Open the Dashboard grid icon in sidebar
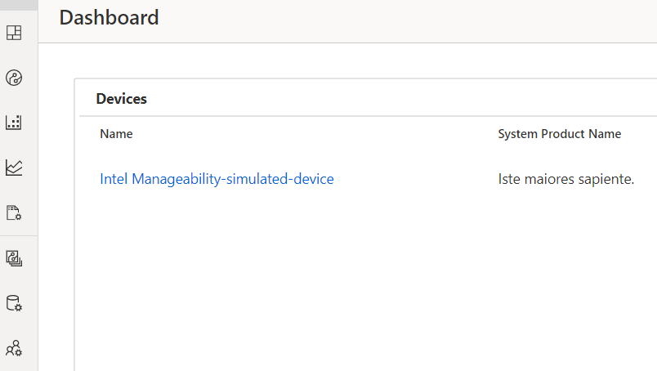 point(14,34)
